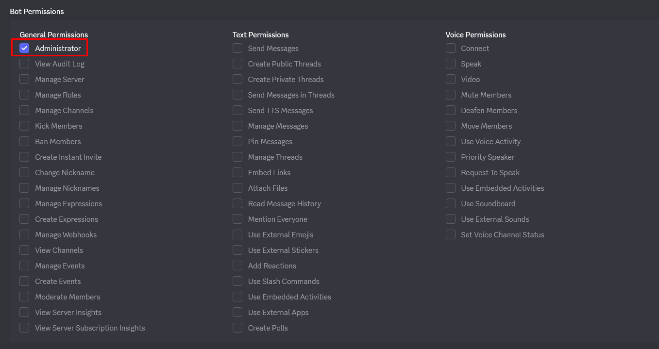The height and width of the screenshot is (349, 659).
Task: Select the Kick Members checkbox
Action: [24, 126]
